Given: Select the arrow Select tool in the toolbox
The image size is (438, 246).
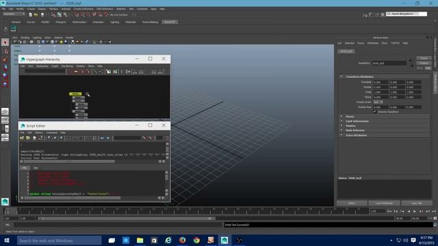Looking at the screenshot, I should click(x=5, y=42).
